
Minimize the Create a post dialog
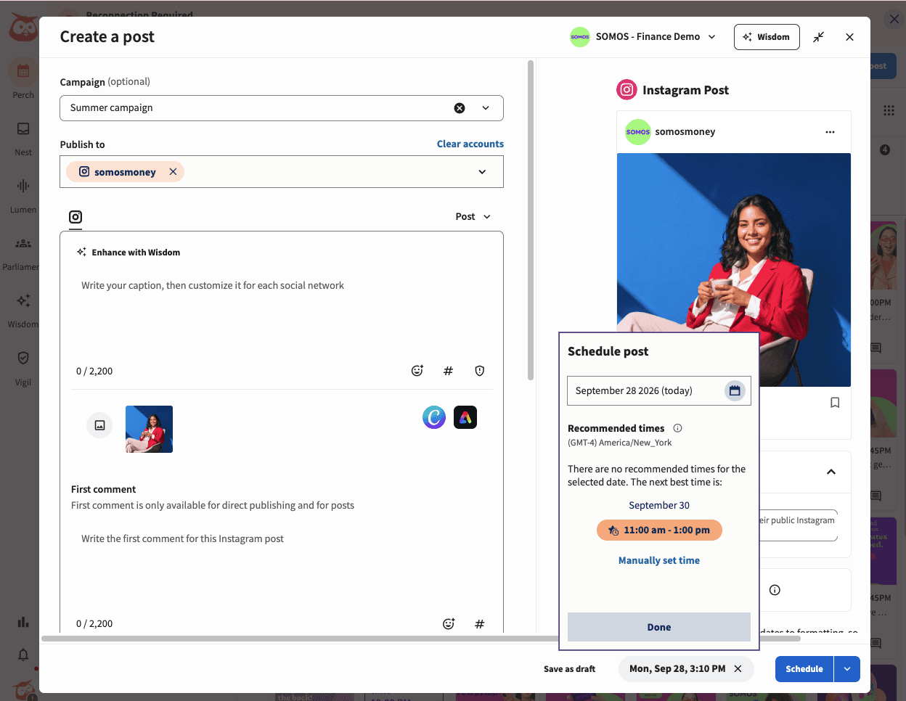[819, 37]
